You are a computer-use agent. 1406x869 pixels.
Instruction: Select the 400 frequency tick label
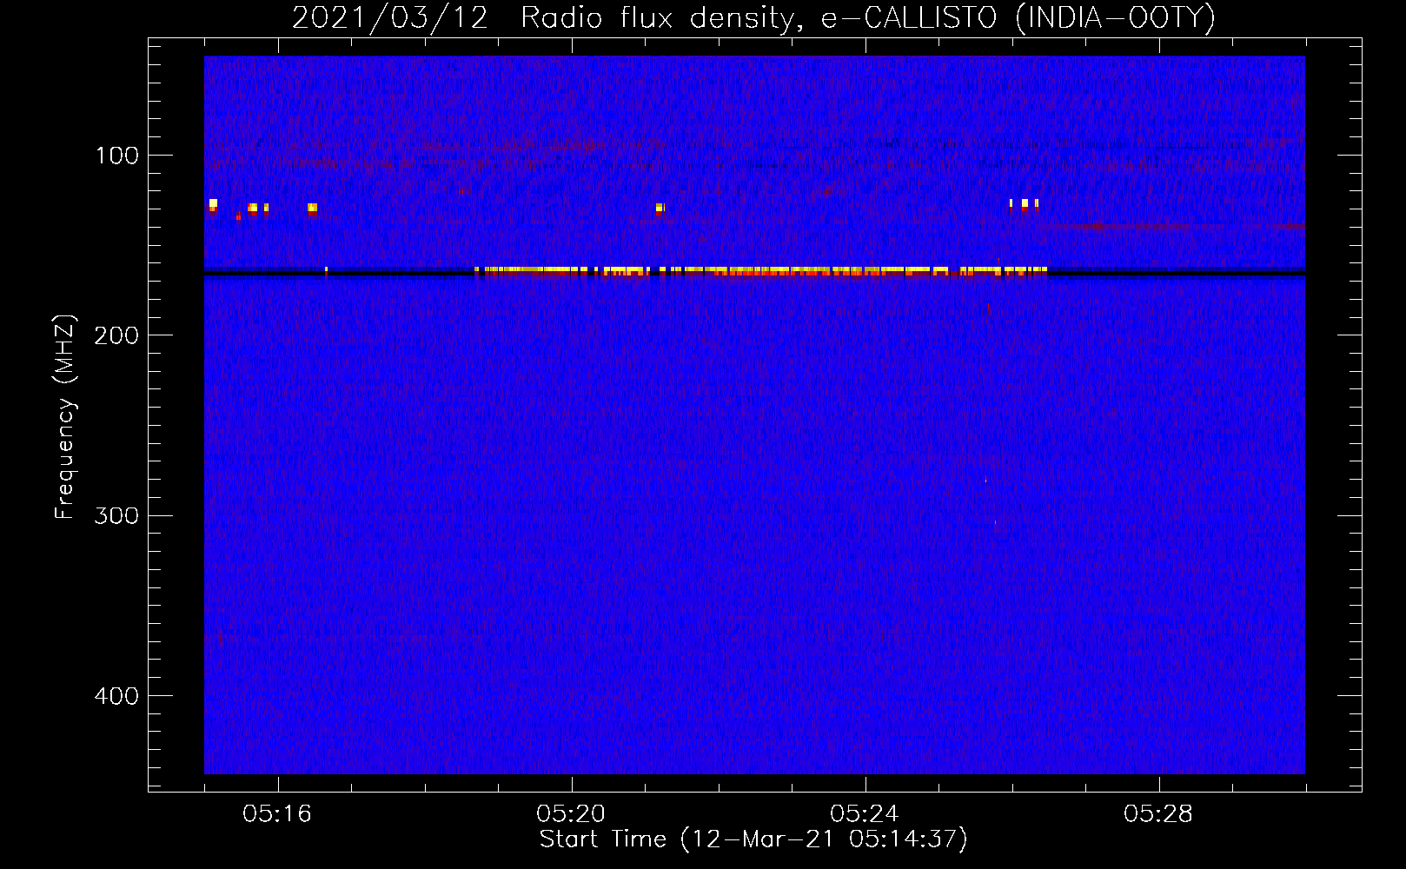116,696
